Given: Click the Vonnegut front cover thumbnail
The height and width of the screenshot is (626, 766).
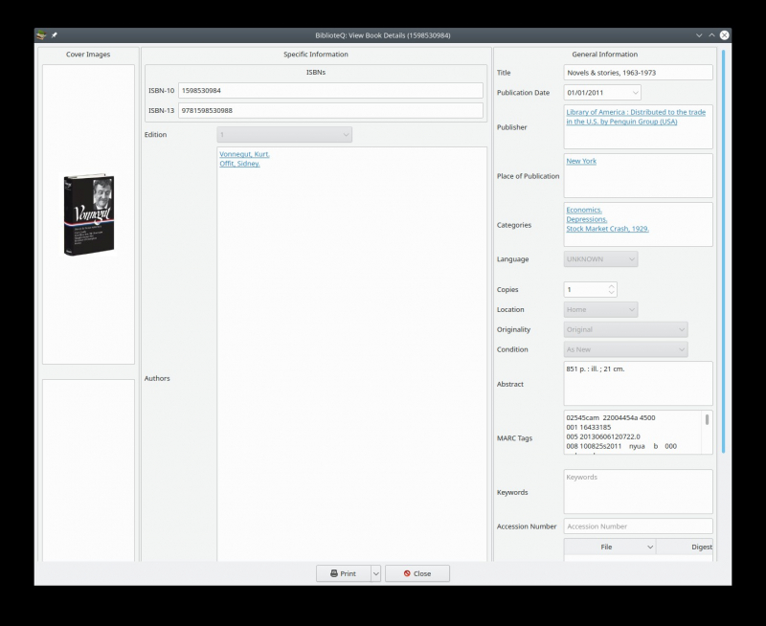Looking at the screenshot, I should click(x=89, y=214).
